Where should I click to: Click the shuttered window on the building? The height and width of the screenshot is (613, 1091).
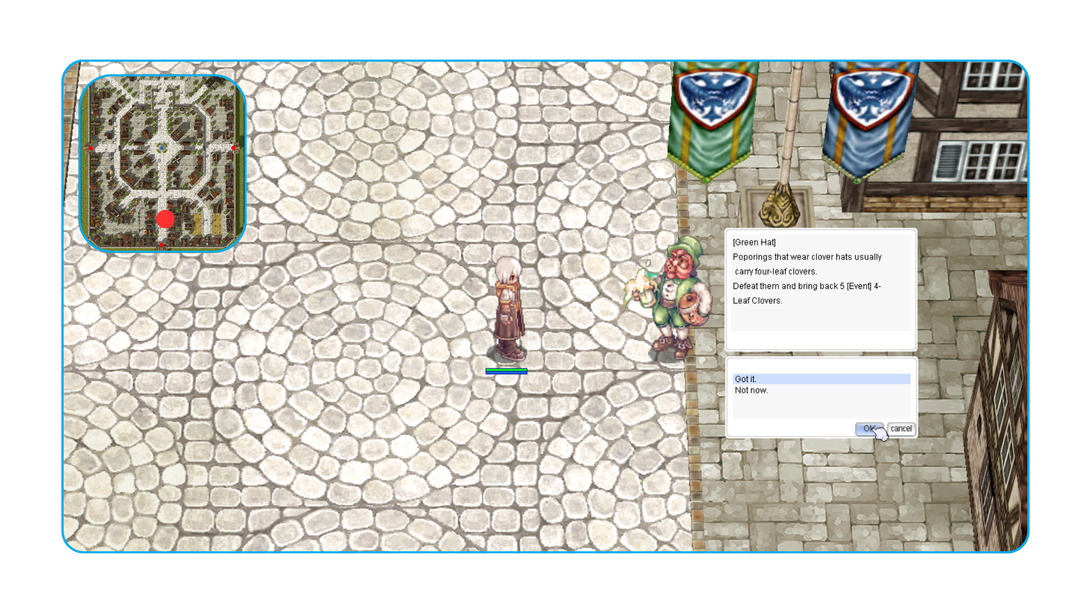948,162
